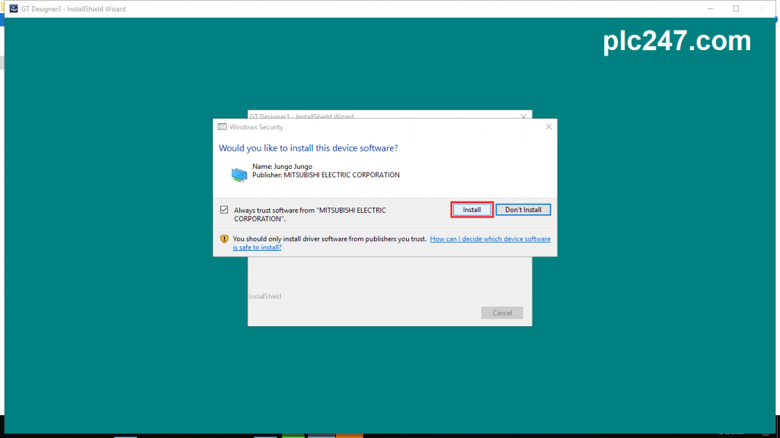The height and width of the screenshot is (438, 780).
Task: Open the device software safety help link
Action: coord(392,243)
